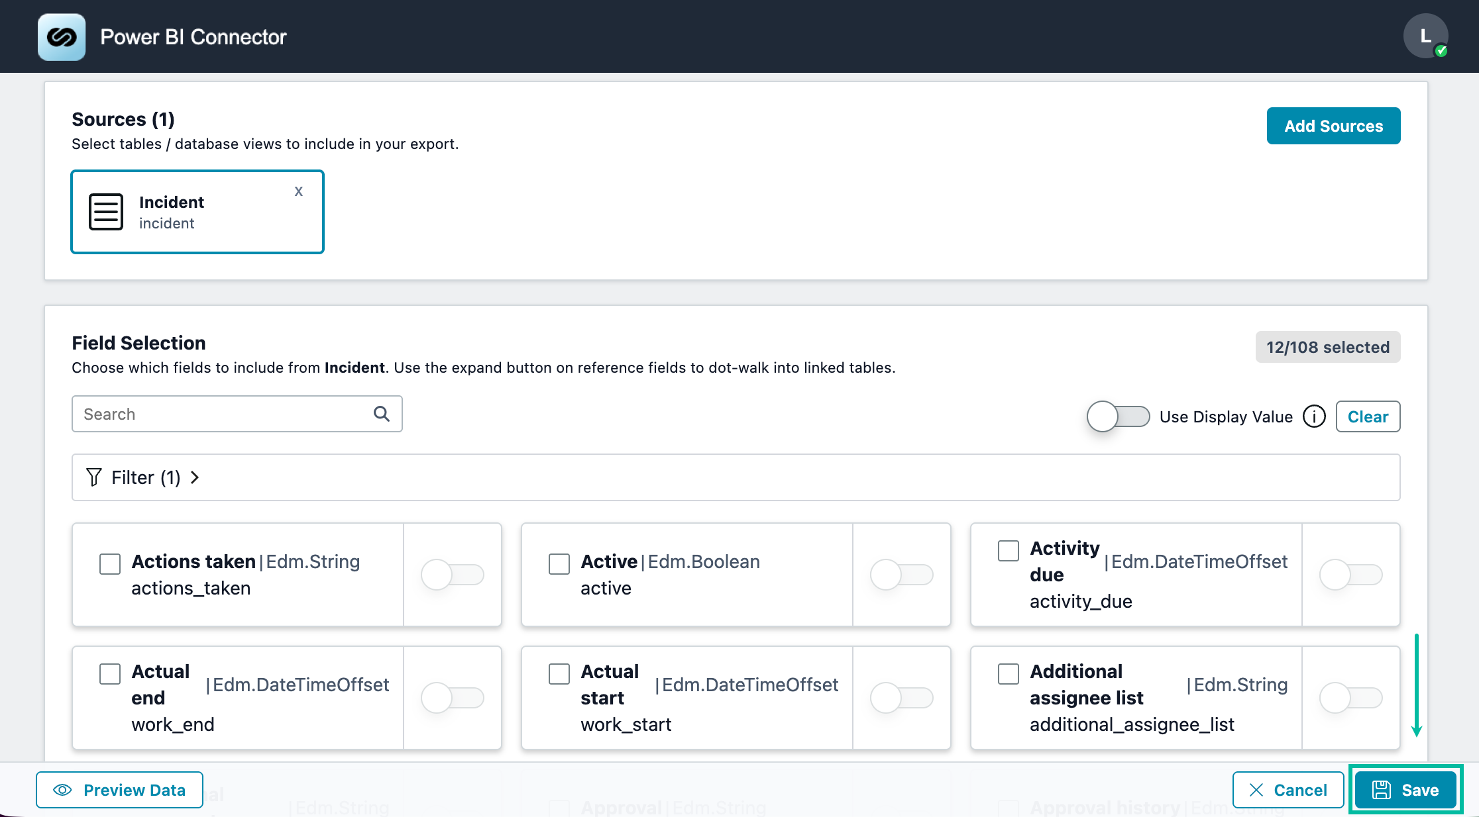Check the Actions taken field checkbox
Viewport: 1479px width, 817px height.
[110, 564]
